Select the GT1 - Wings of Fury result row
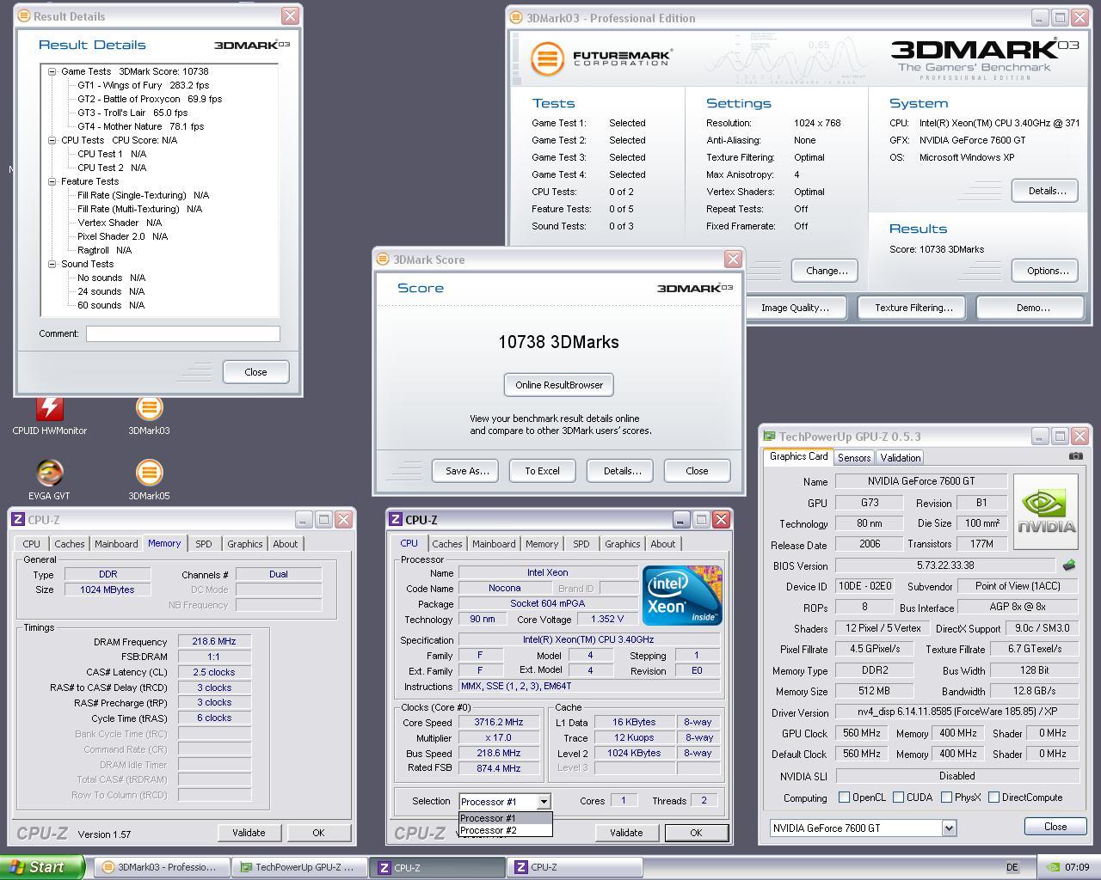 pos(143,85)
